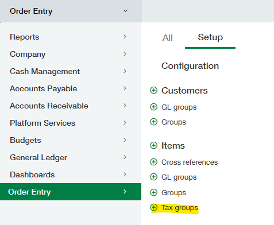Screen dimensions: 274x225
Task: Open the Customers link
Action: [184, 91]
